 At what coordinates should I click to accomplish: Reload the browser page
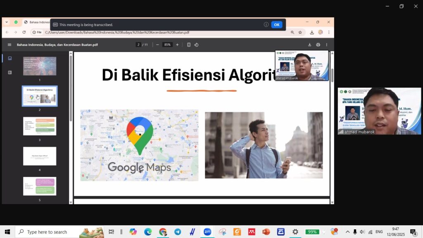[24, 32]
